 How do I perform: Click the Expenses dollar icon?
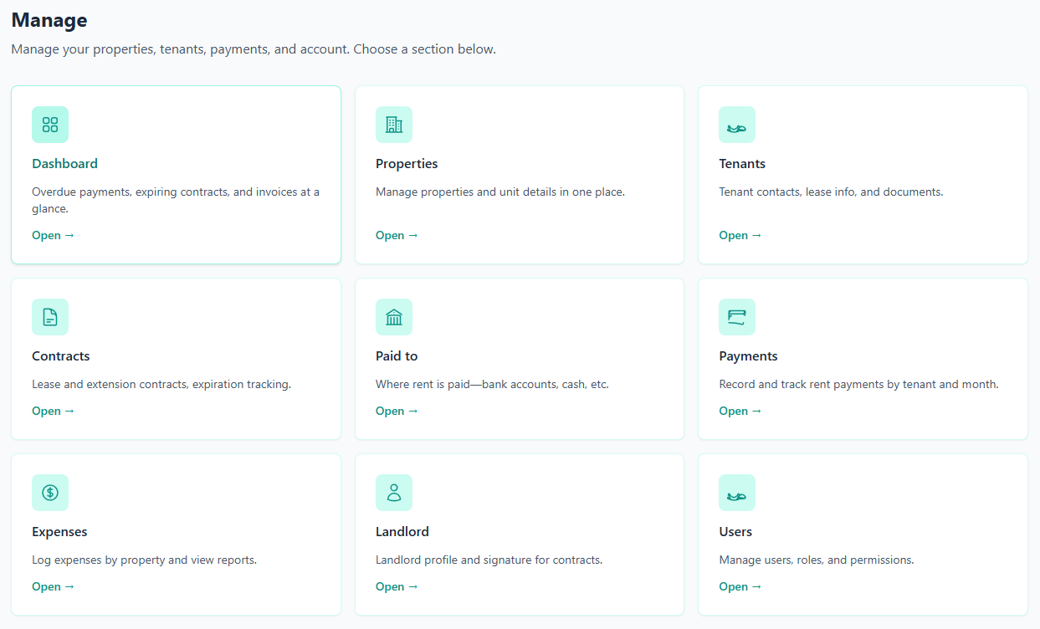click(x=50, y=493)
